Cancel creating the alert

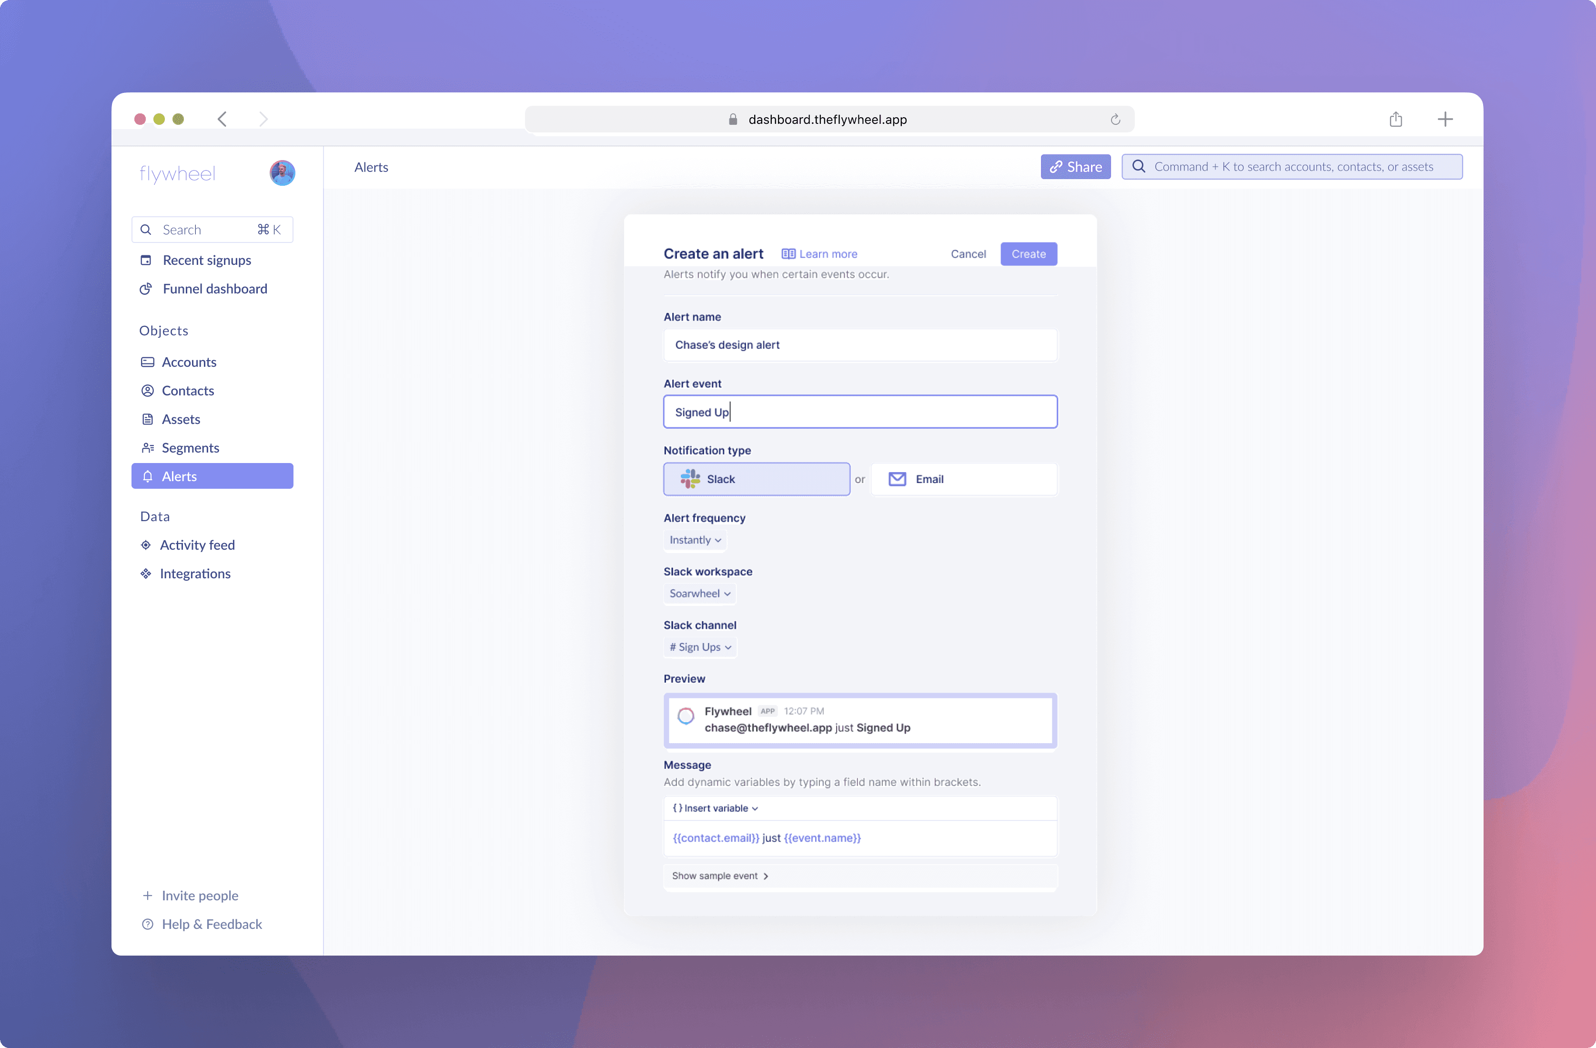coord(968,254)
